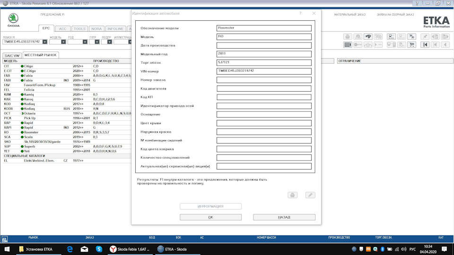Click the DEPOT toolbar icon
This screenshot has height=255, width=454.
pos(402,36)
